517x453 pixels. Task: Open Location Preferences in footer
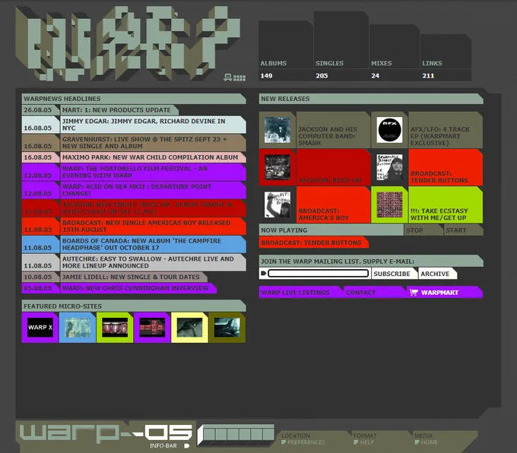(x=303, y=439)
